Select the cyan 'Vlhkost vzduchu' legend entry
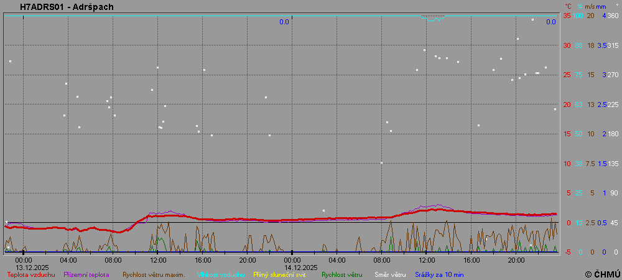The height and width of the screenshot is (280, 622). coord(217,274)
